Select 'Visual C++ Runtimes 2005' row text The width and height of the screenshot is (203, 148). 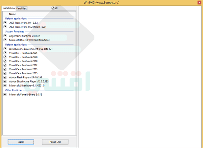coord(23,53)
